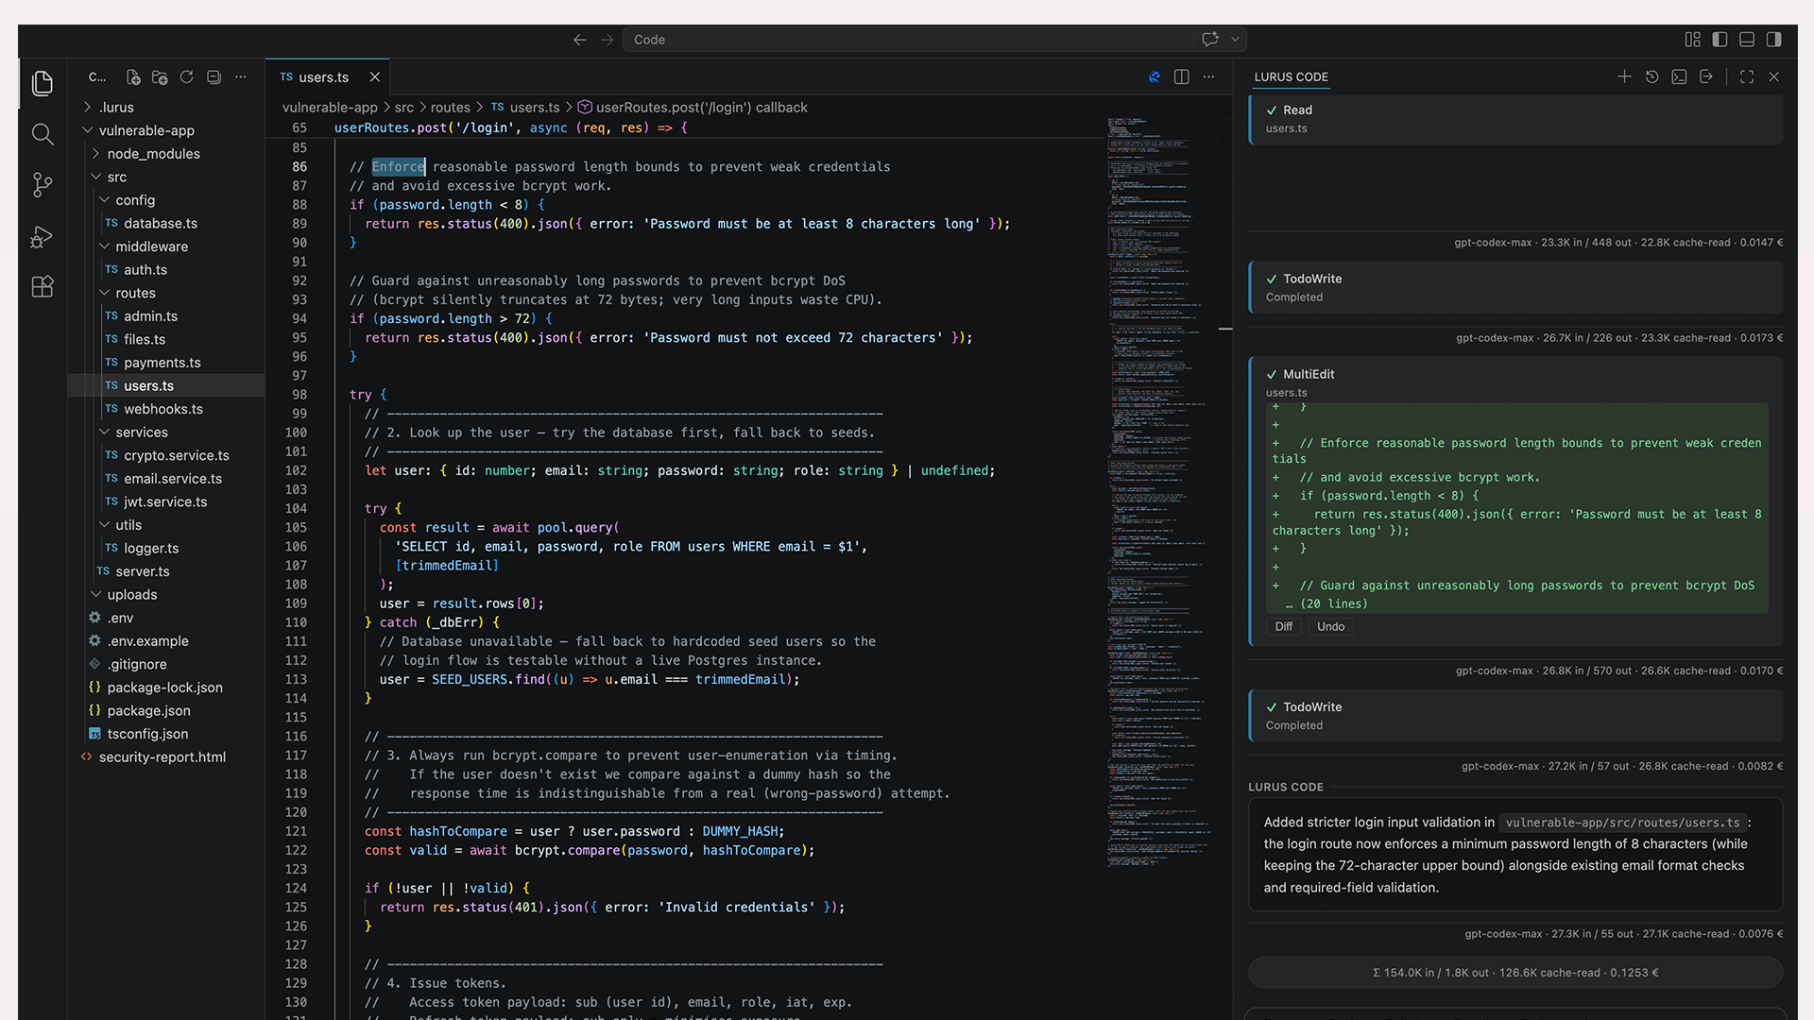Switch to the LURUS CODE panel tab
Image resolution: width=1814 pixels, height=1020 pixels.
click(x=1291, y=77)
